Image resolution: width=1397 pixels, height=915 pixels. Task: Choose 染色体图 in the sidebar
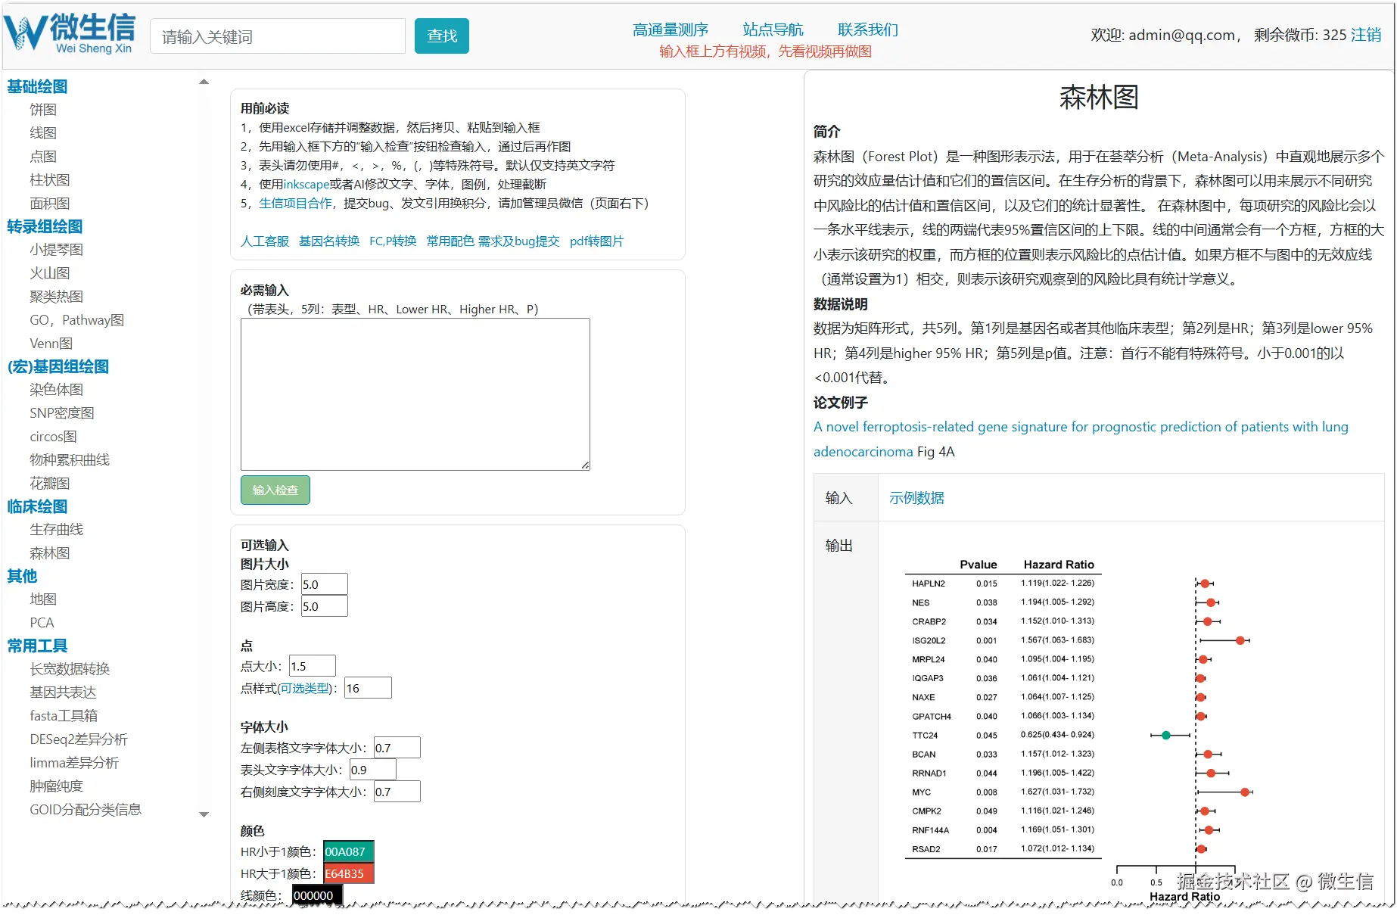[x=57, y=390]
